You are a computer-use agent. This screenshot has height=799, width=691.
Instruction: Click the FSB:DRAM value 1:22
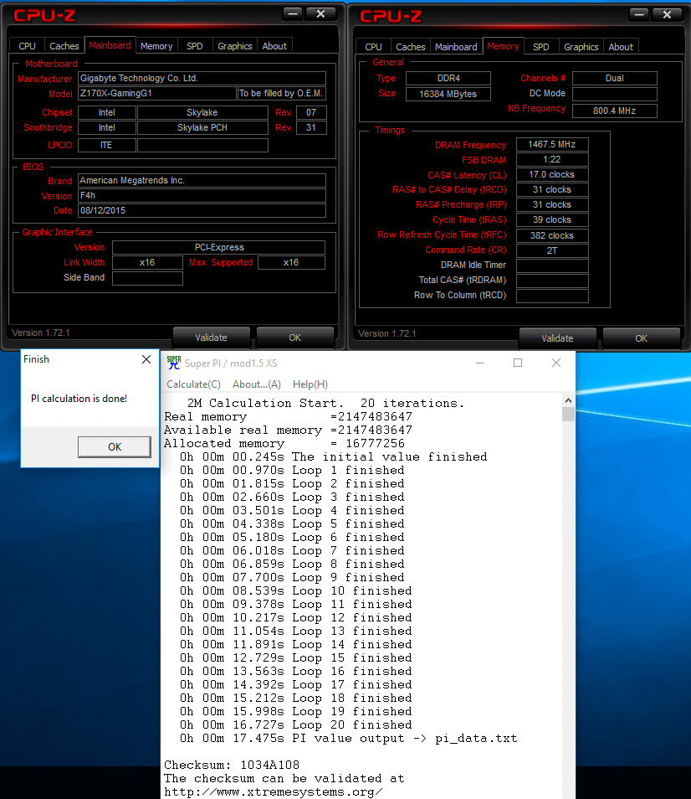(552, 159)
